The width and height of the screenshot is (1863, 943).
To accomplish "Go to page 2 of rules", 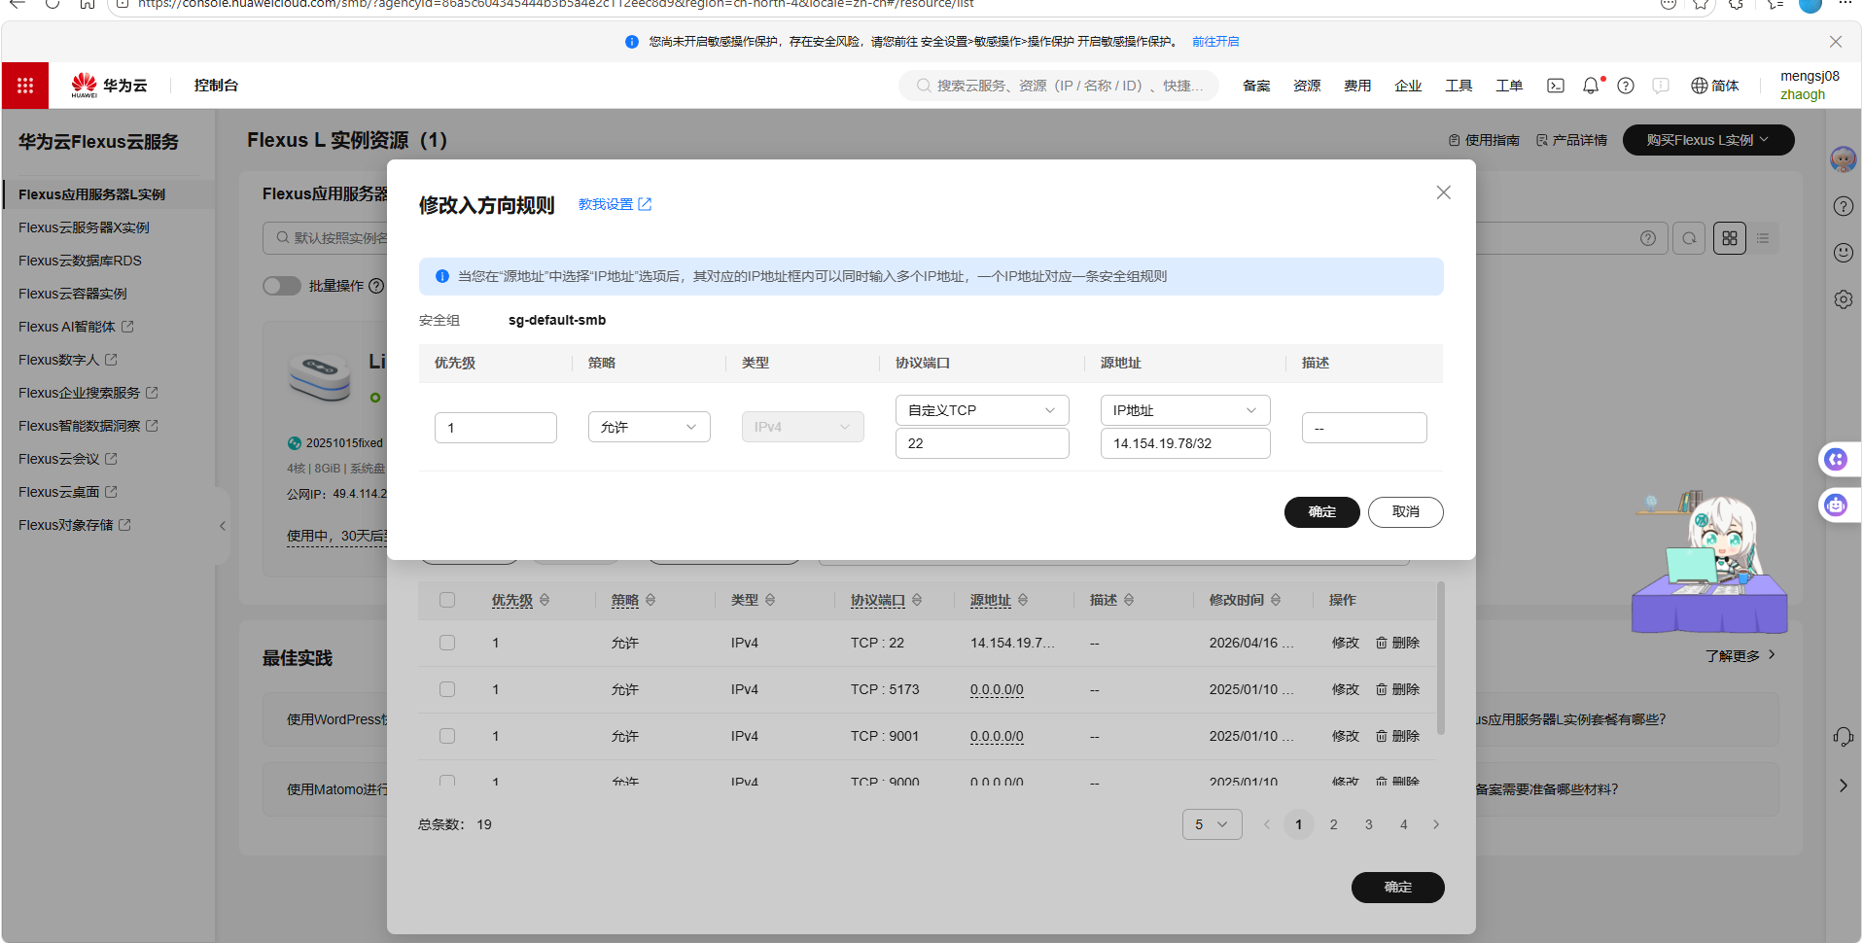I will (1334, 824).
